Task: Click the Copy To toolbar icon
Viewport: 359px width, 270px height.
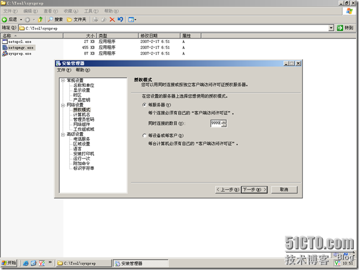Action: (104, 20)
